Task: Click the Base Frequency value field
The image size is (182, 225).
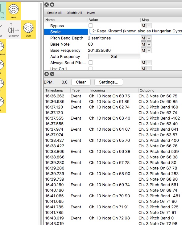Action: point(99,50)
